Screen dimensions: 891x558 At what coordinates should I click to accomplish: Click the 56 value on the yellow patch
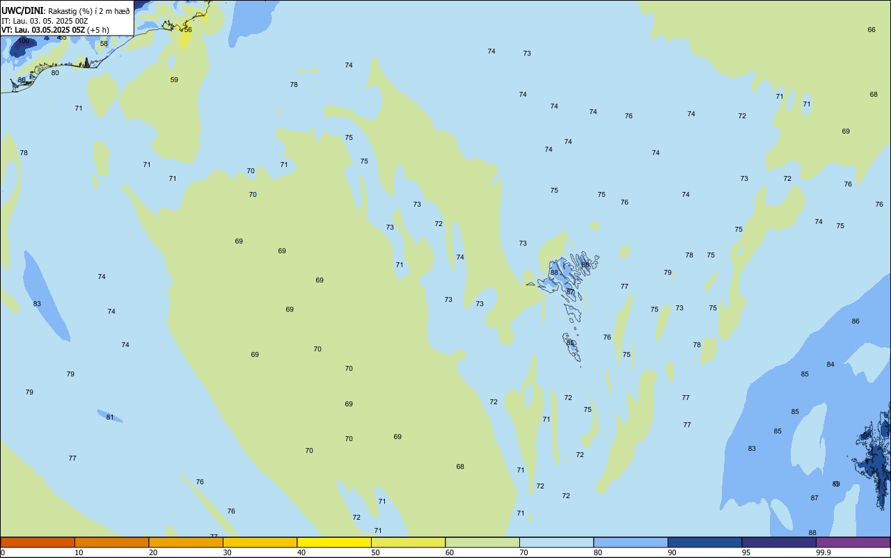(x=188, y=30)
